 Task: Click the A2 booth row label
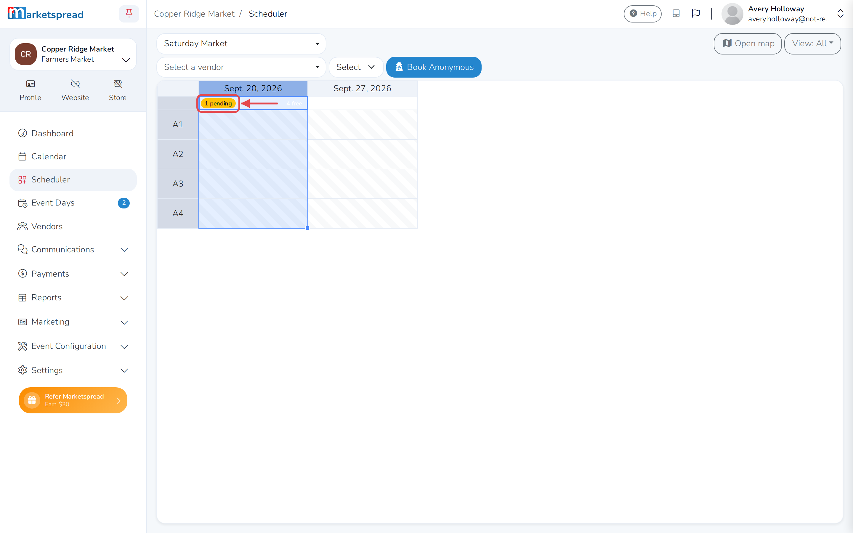[178, 154]
